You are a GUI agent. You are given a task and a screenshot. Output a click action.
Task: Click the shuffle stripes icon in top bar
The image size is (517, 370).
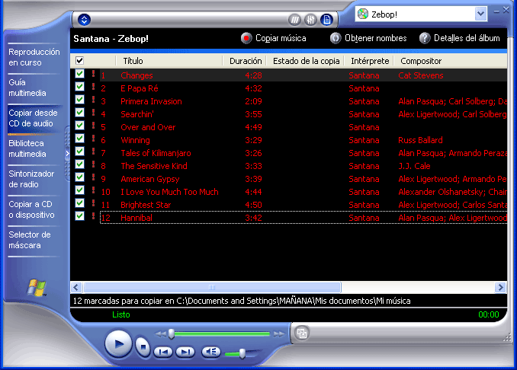click(294, 20)
